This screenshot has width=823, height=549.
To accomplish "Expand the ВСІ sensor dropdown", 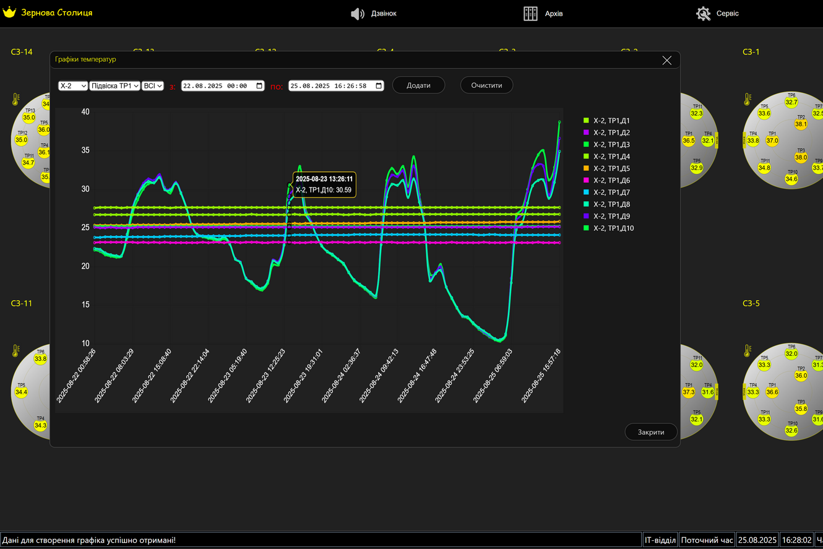I will pos(152,86).
